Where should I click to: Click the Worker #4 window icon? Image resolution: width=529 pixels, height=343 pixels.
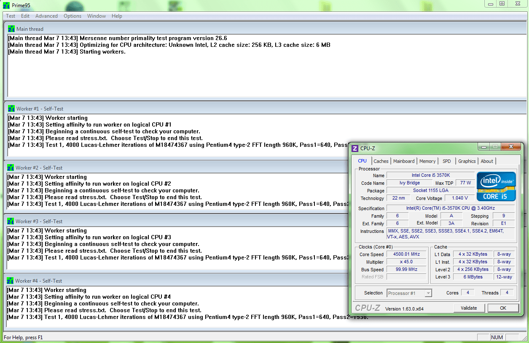[10, 281]
